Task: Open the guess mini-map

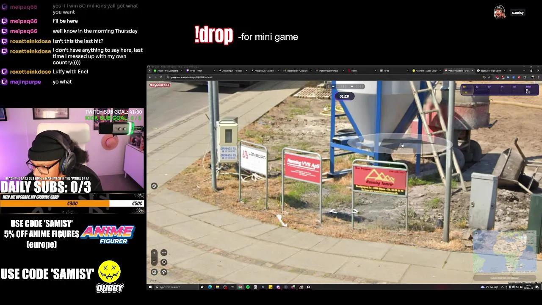Action: pyautogui.click(x=505, y=252)
